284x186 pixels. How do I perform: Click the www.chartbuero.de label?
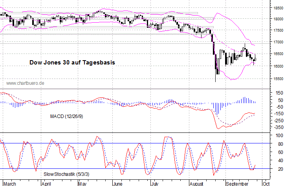[x=25, y=83]
